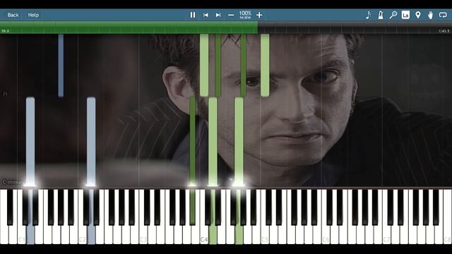Toggle the metronome icon
This screenshot has width=452, height=254.
[x=381, y=15]
